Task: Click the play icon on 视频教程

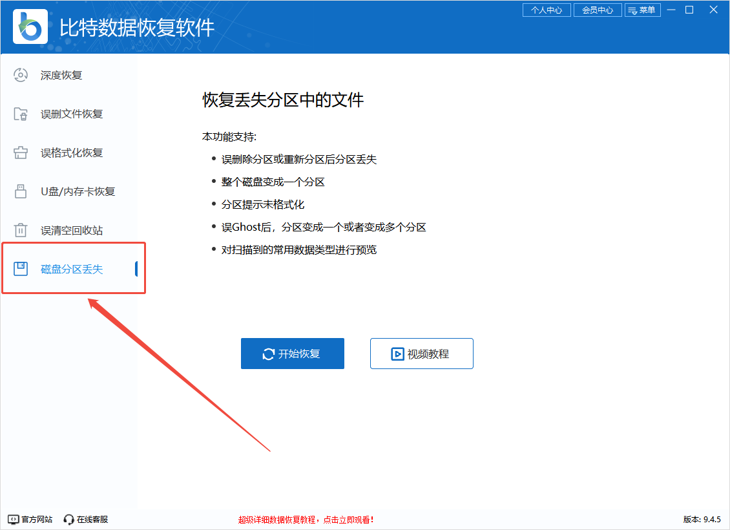Action: tap(397, 354)
